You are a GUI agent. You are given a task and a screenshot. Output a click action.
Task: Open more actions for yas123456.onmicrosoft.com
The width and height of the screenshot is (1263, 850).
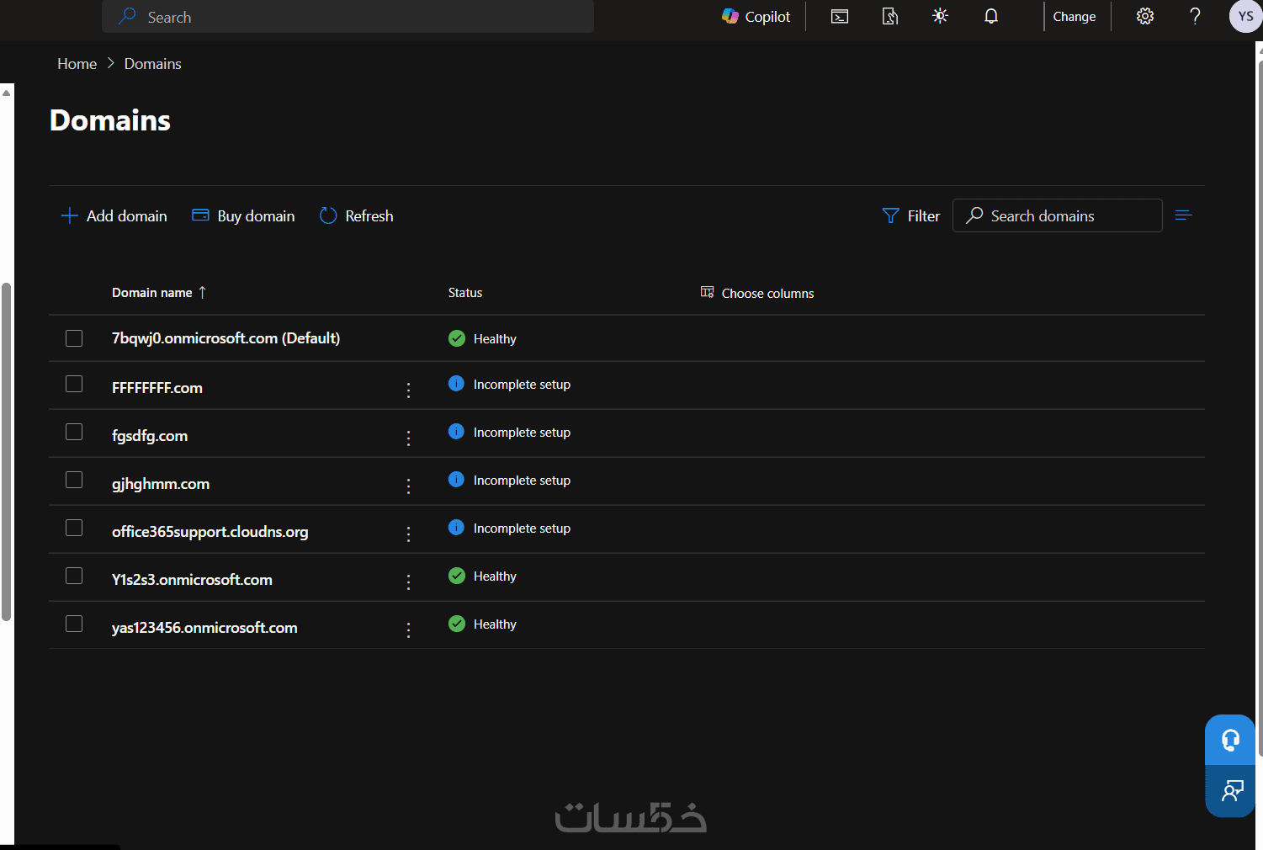409,630
